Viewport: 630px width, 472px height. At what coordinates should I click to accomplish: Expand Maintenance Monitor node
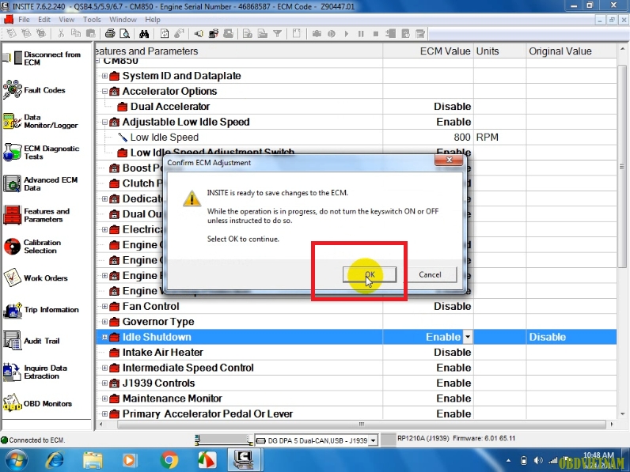(x=104, y=398)
